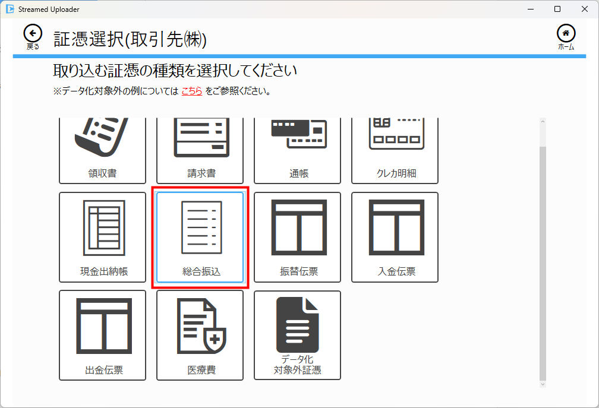Select the 医療費 medical expenses tile
The image size is (599, 408).
[200, 335]
